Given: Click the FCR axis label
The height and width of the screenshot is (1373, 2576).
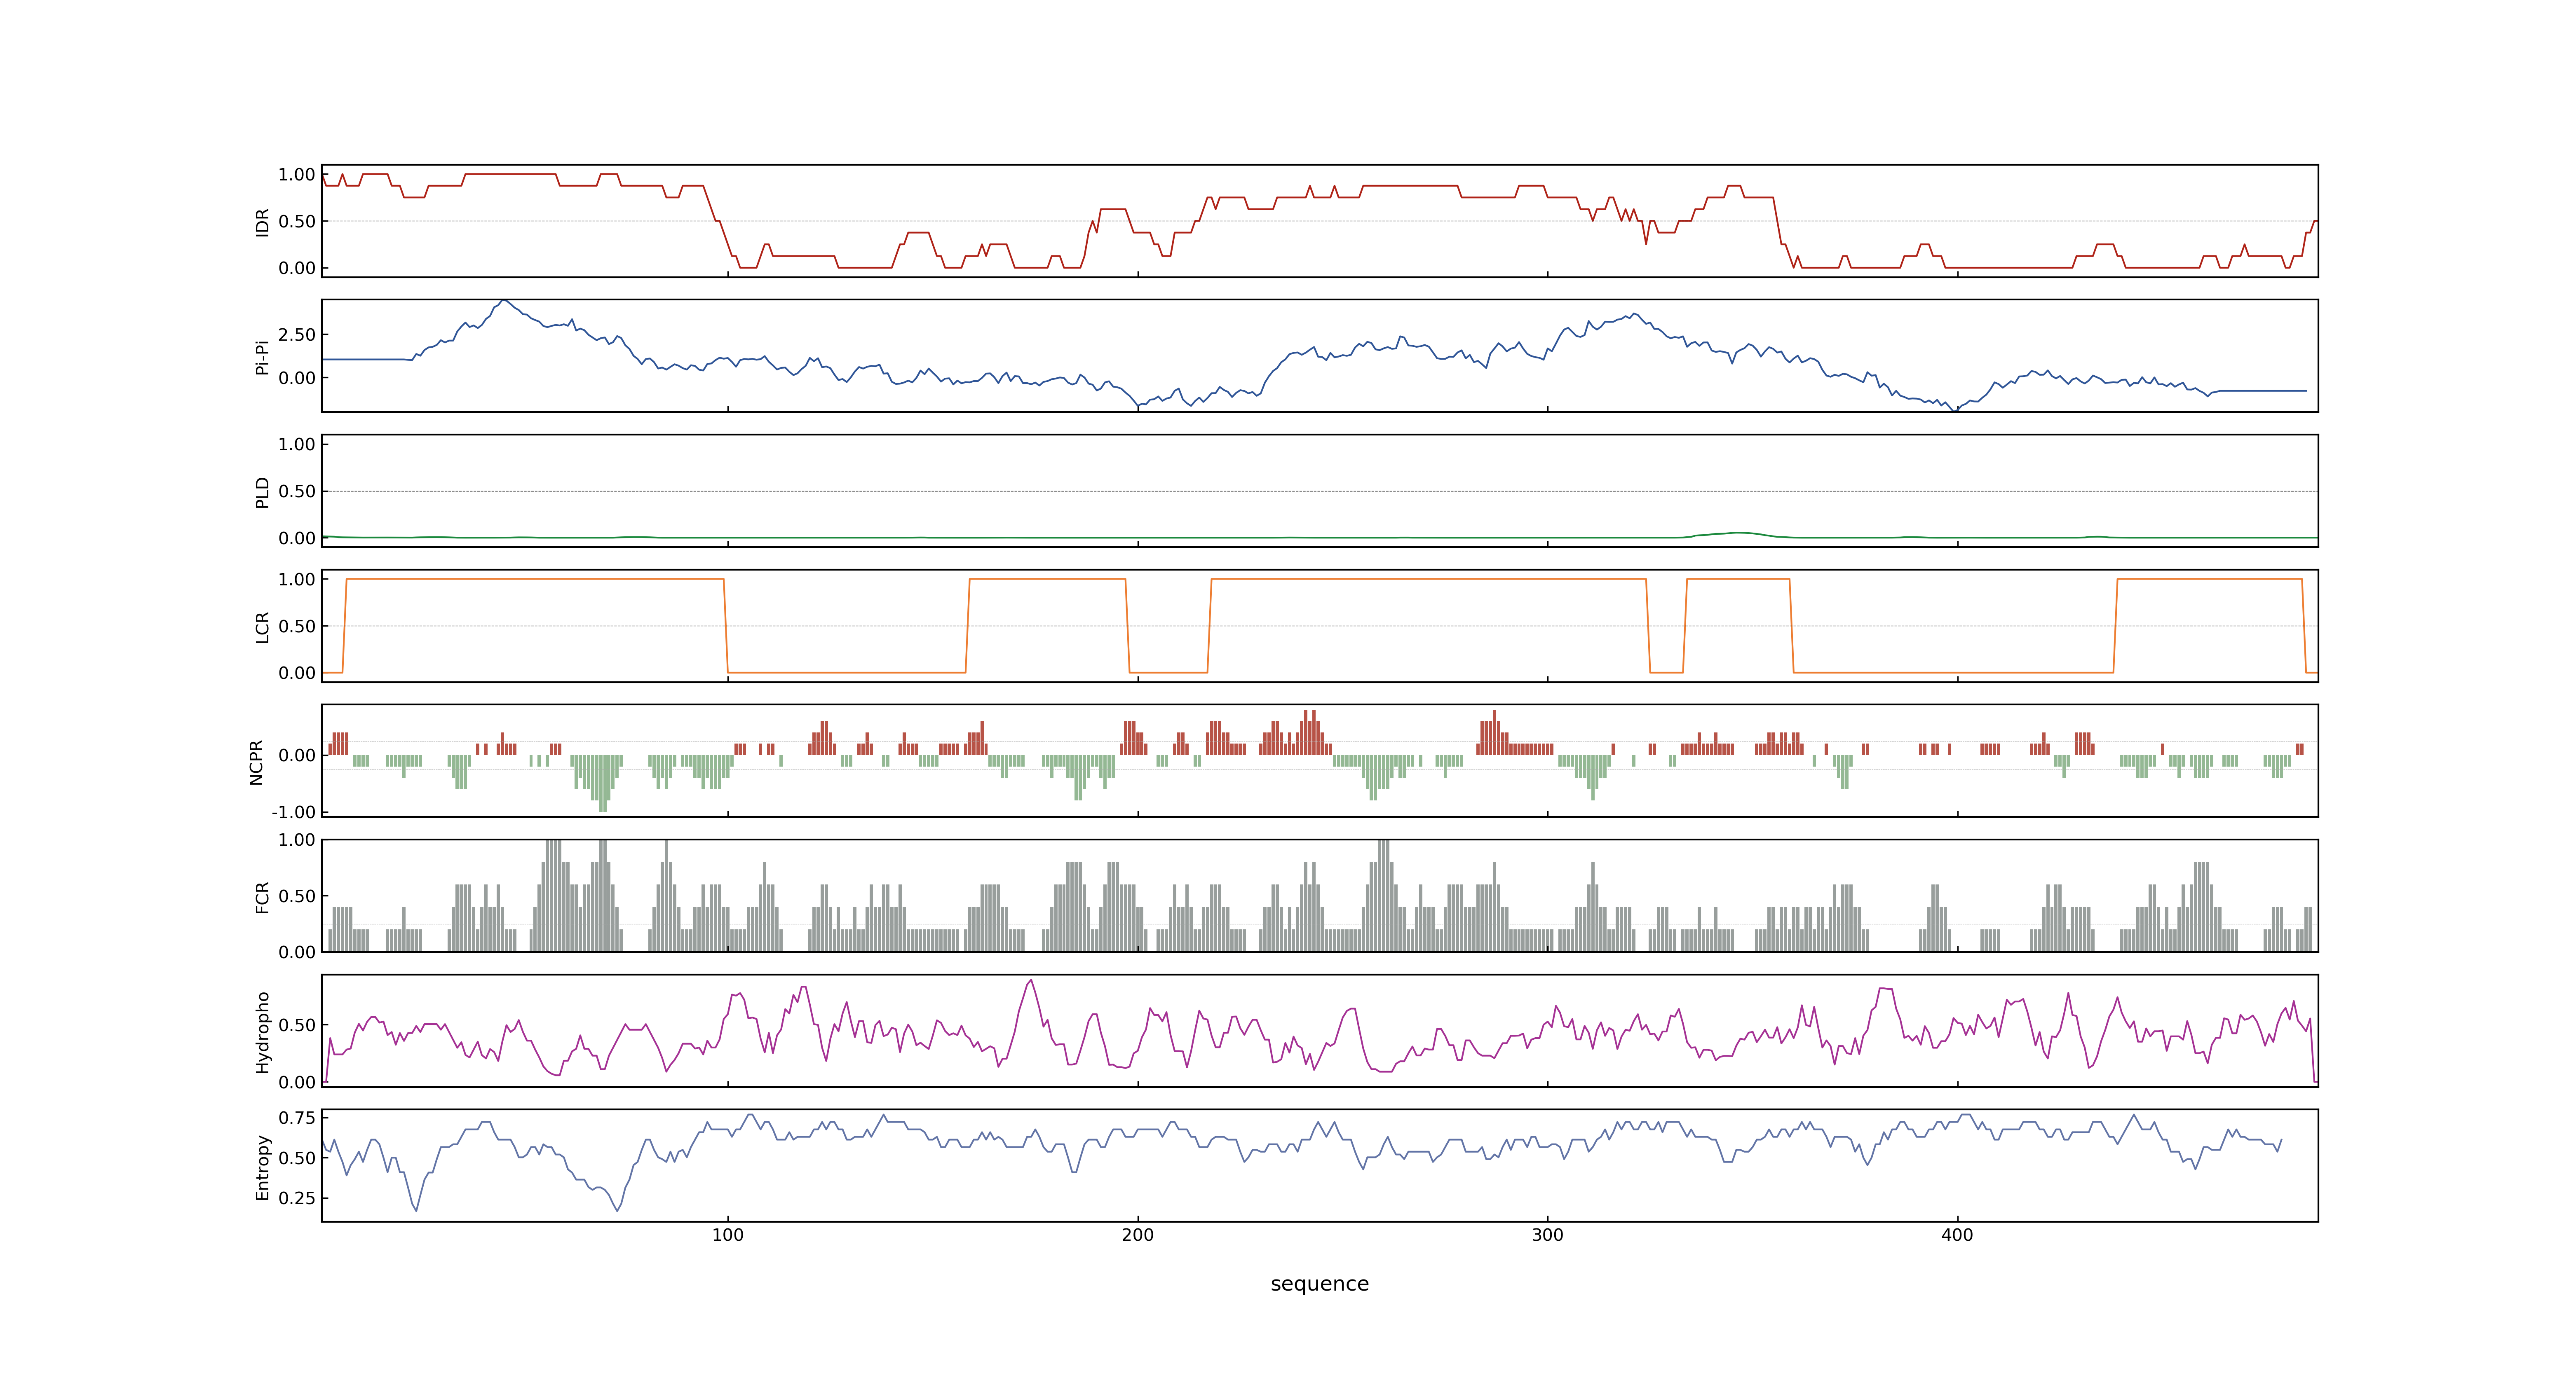Looking at the screenshot, I should 262,896.
